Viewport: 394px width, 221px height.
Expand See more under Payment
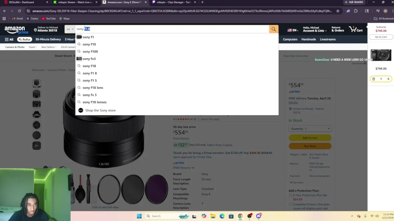click(x=296, y=183)
